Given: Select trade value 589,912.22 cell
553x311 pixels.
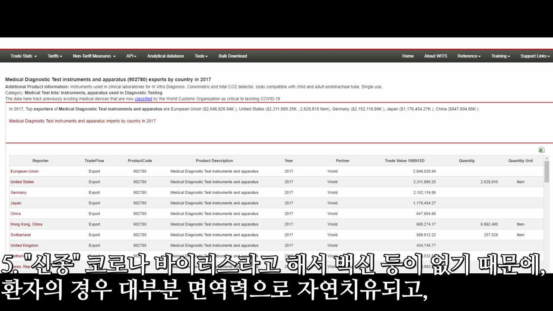Looking at the screenshot, I should 426,235.
